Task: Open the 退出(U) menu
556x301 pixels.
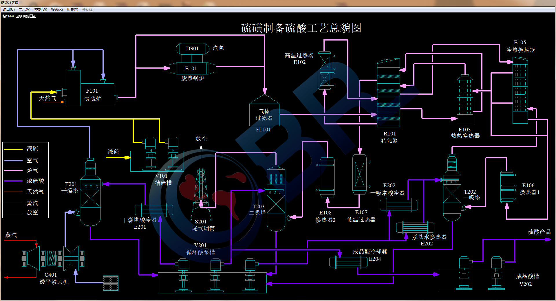Action: 9,10
